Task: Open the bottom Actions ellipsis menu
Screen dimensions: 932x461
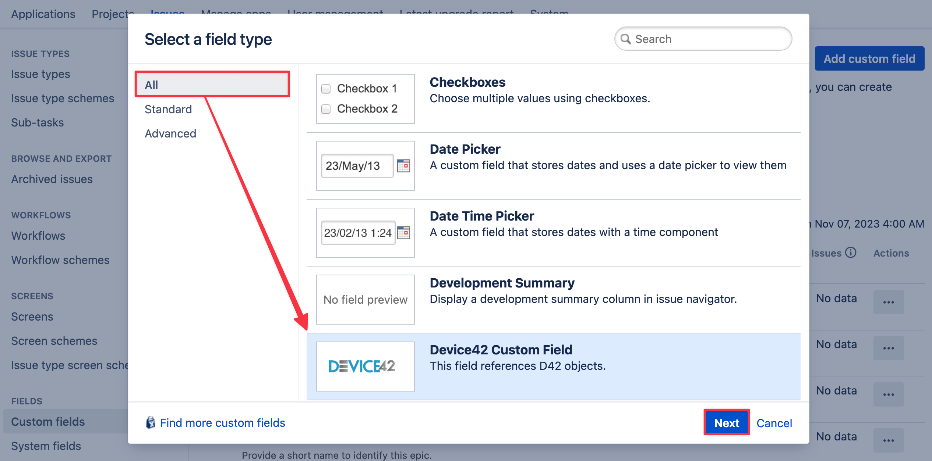Action: [x=888, y=440]
